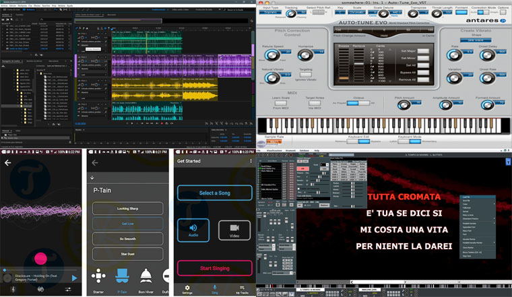Open the input dropdown on the purple Audition track
Viewport: 512px width, 297px height.
[x=93, y=65]
